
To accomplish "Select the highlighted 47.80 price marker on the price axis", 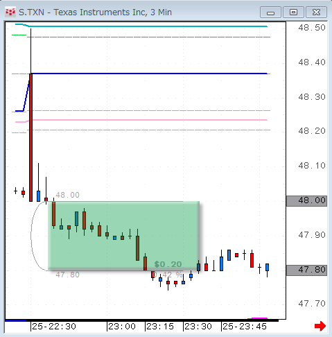I will [306, 270].
